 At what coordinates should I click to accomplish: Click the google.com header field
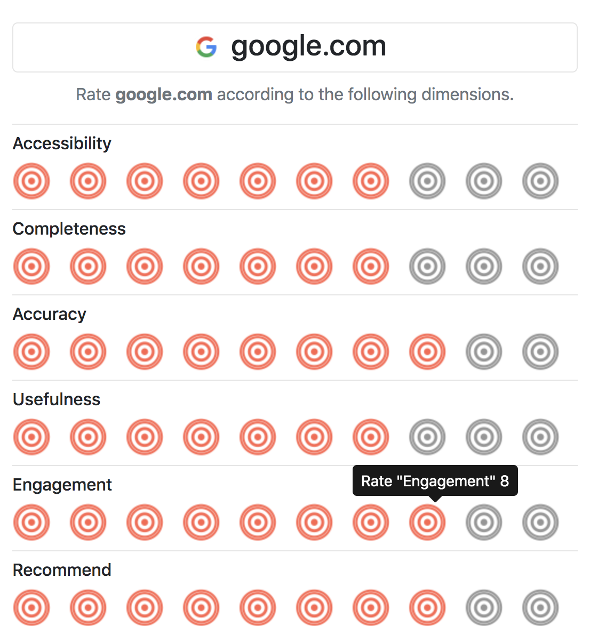[295, 47]
